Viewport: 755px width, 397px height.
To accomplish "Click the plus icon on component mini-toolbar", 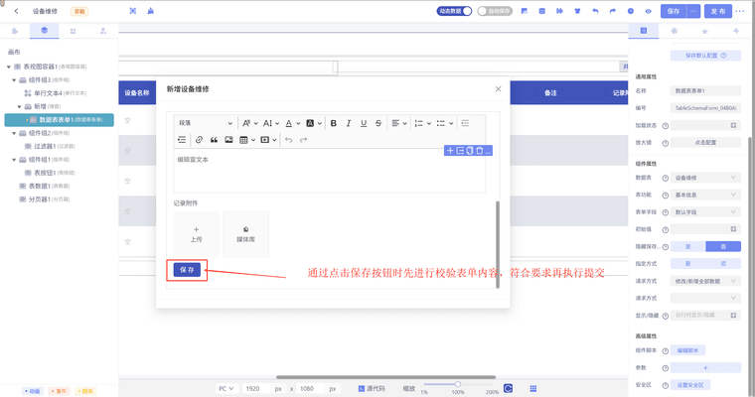I will [450, 151].
